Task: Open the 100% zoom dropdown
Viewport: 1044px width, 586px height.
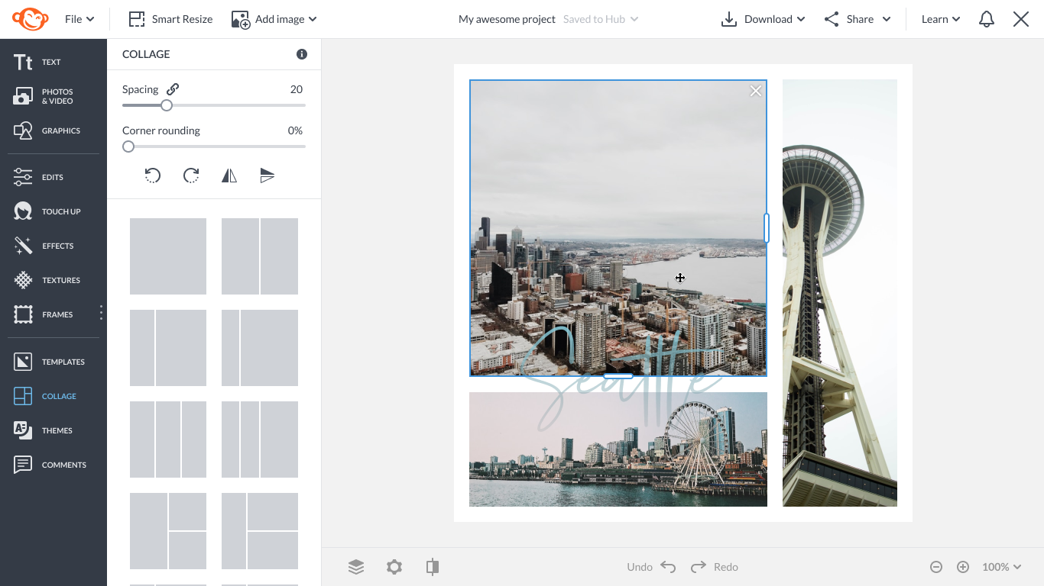Action: tap(1001, 567)
